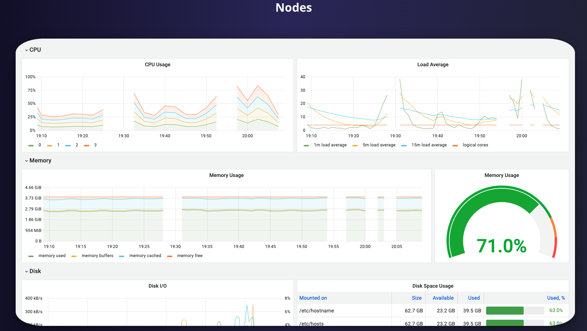Toggle memory cached legend series

pos(145,256)
